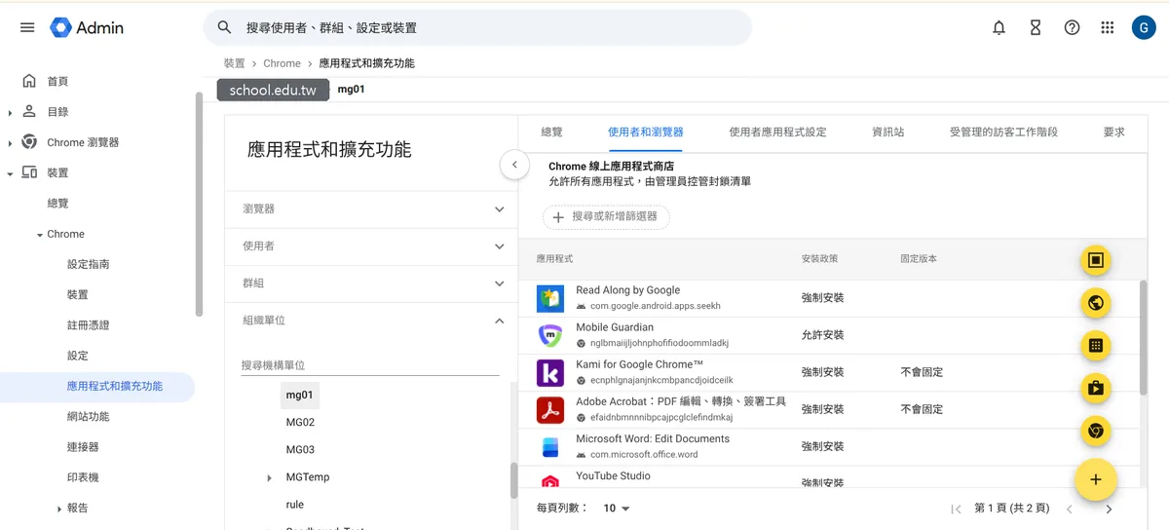
Task: Collapse the left panel with the arrow button
Action: (x=514, y=165)
